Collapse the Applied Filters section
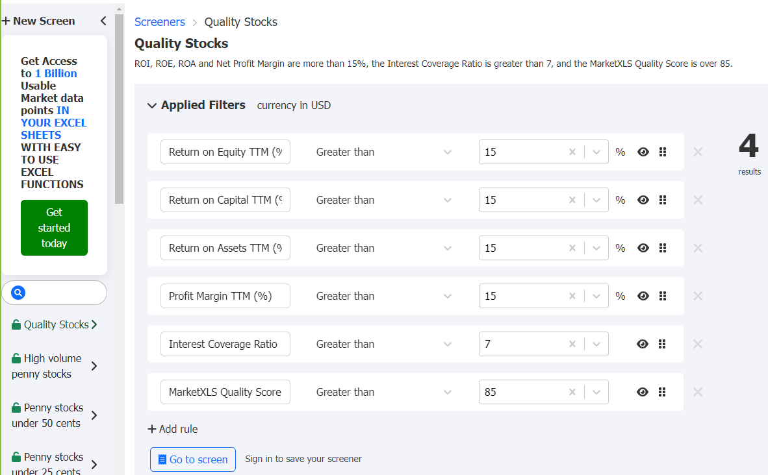 click(151, 105)
